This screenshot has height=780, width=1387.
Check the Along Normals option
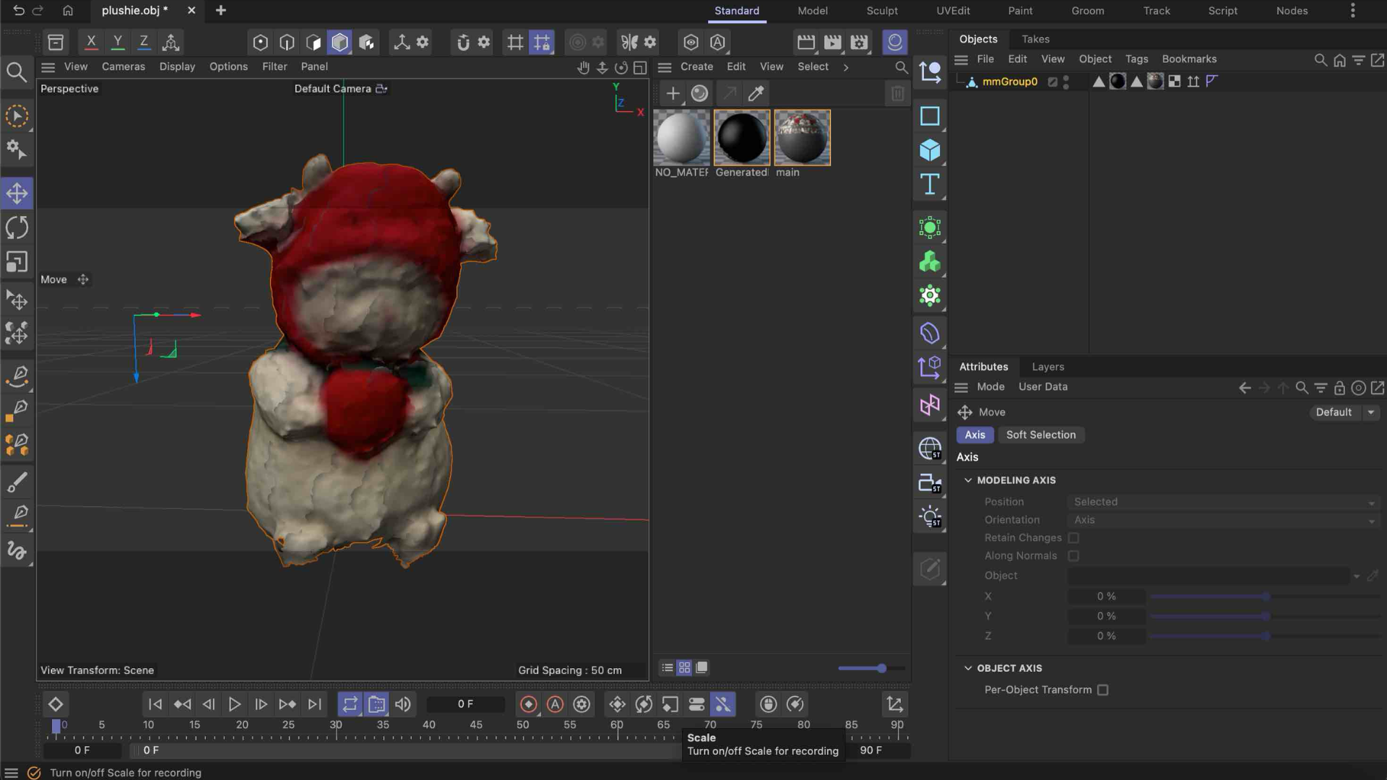(1073, 555)
